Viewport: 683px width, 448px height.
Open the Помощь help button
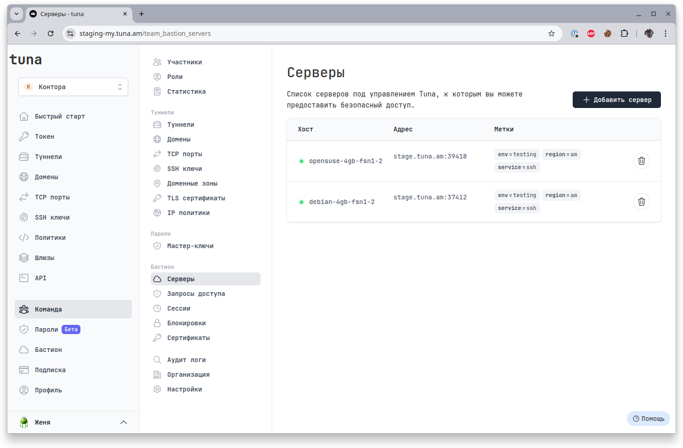648,419
